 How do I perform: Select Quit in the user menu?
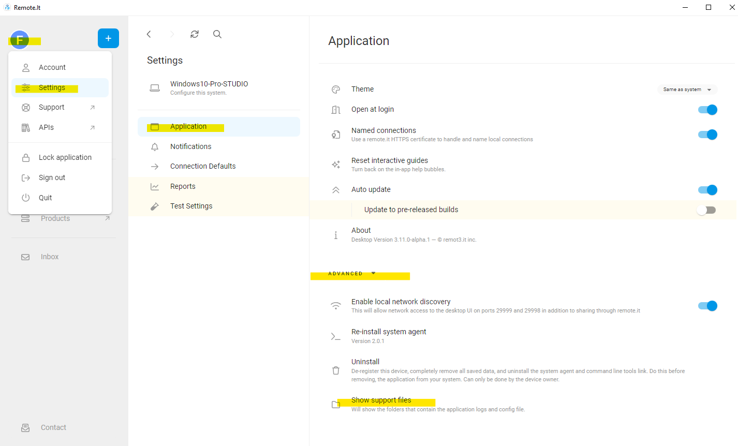coord(60,198)
